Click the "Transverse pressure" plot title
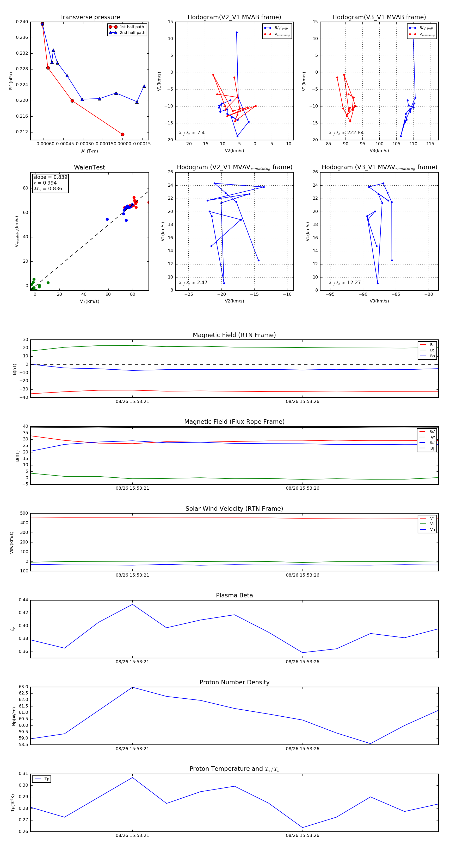This screenshot has width=469, height=859. click(89, 17)
